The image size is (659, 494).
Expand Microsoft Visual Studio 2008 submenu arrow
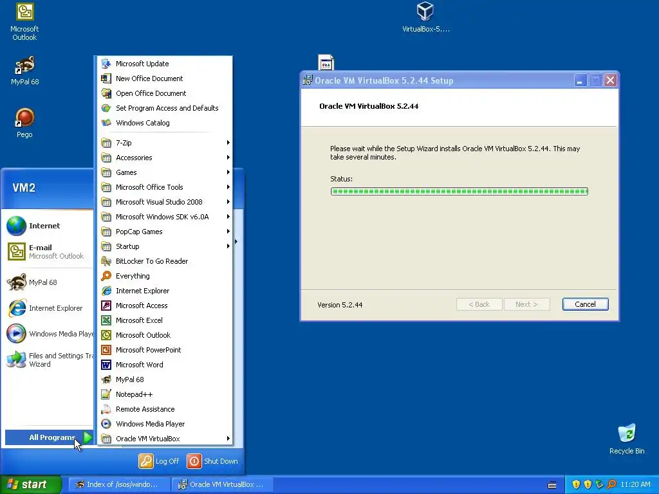pos(228,202)
